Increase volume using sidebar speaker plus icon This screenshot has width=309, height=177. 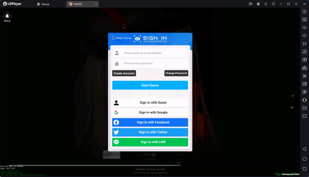304,28
